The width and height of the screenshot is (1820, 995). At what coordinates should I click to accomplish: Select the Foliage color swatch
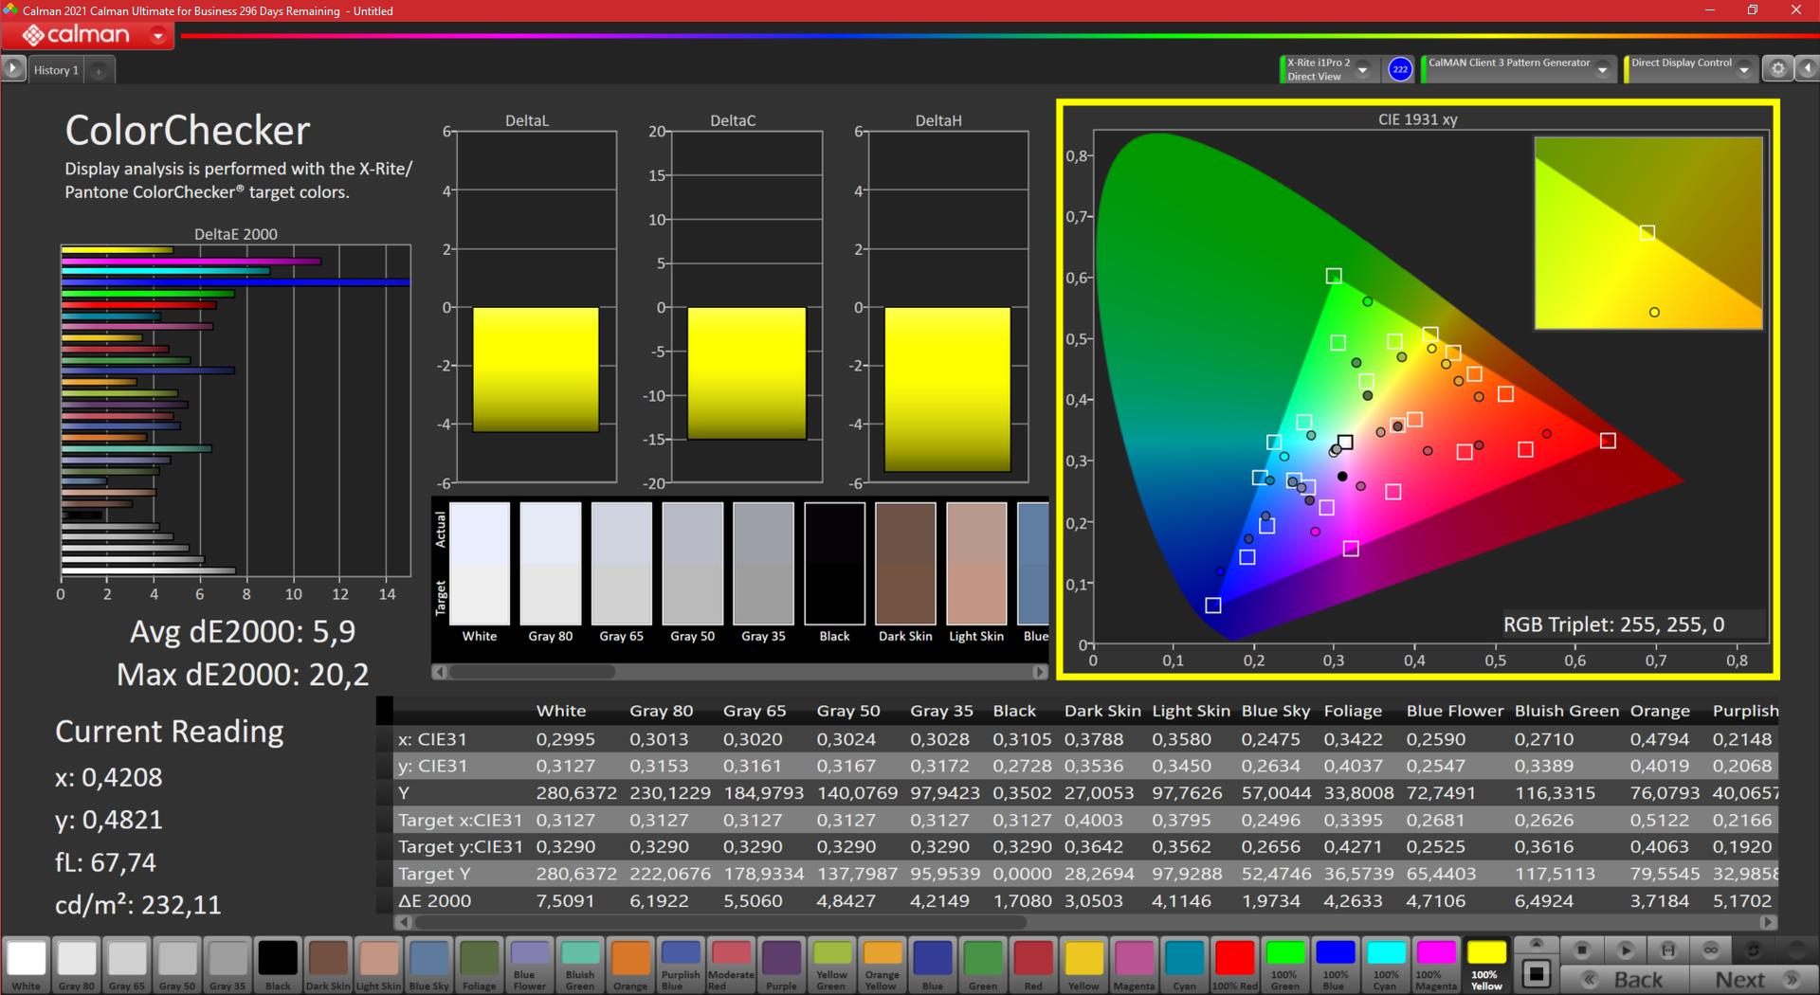pos(479,964)
